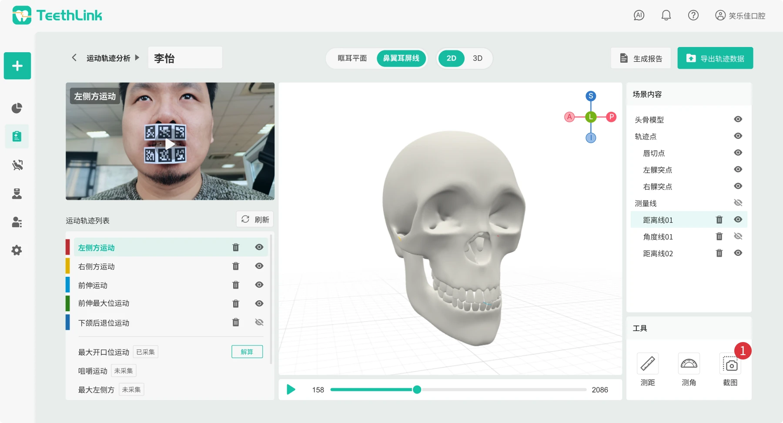This screenshot has height=423, width=783.
Task: Select the 鼻翼耳屏线 reference plane
Action: (x=401, y=58)
